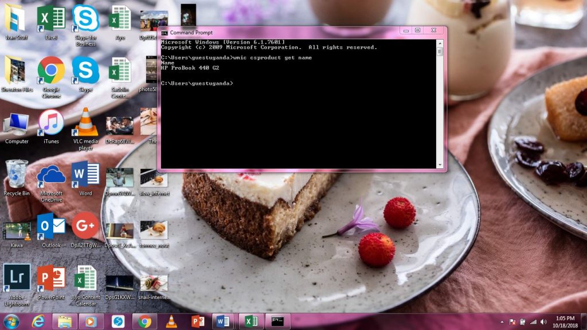Image resolution: width=587 pixels, height=330 pixels.
Task: Switch to Excel in the taskbar
Action: pyautogui.click(x=251, y=321)
